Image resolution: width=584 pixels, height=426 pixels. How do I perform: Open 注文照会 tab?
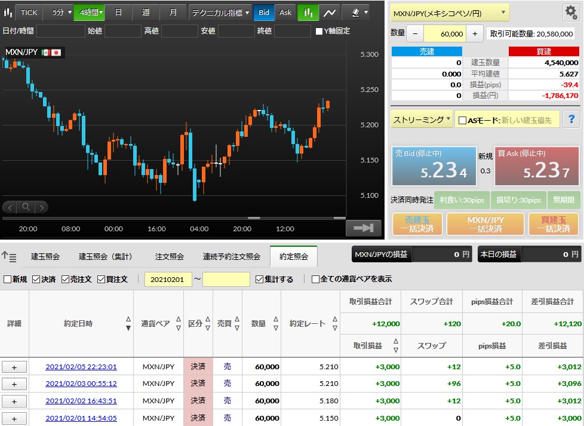pyautogui.click(x=170, y=256)
